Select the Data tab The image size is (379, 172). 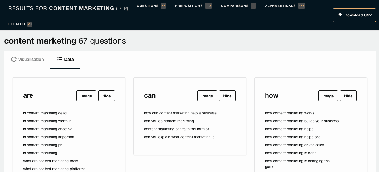(x=66, y=59)
